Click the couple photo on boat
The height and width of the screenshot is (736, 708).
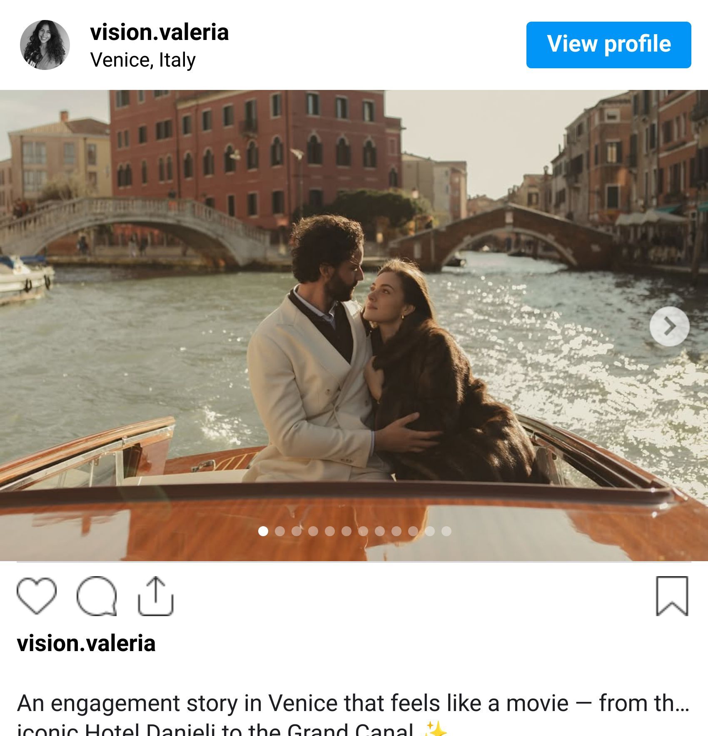pyautogui.click(x=354, y=354)
